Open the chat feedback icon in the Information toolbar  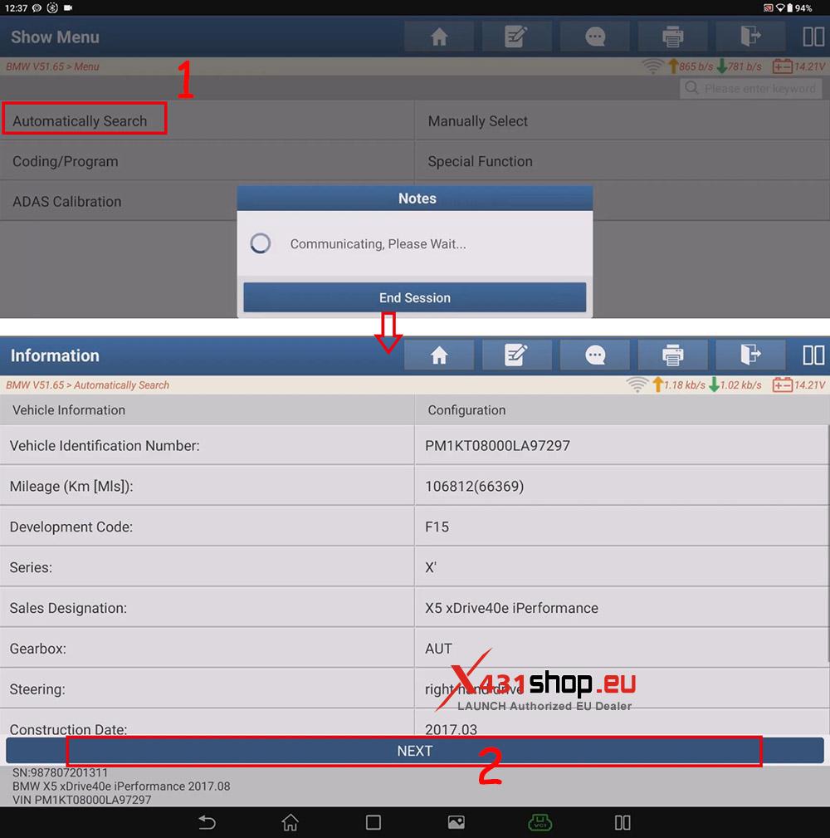[x=595, y=355]
